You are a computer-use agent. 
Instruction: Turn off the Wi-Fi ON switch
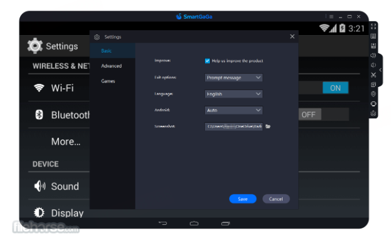(335, 88)
